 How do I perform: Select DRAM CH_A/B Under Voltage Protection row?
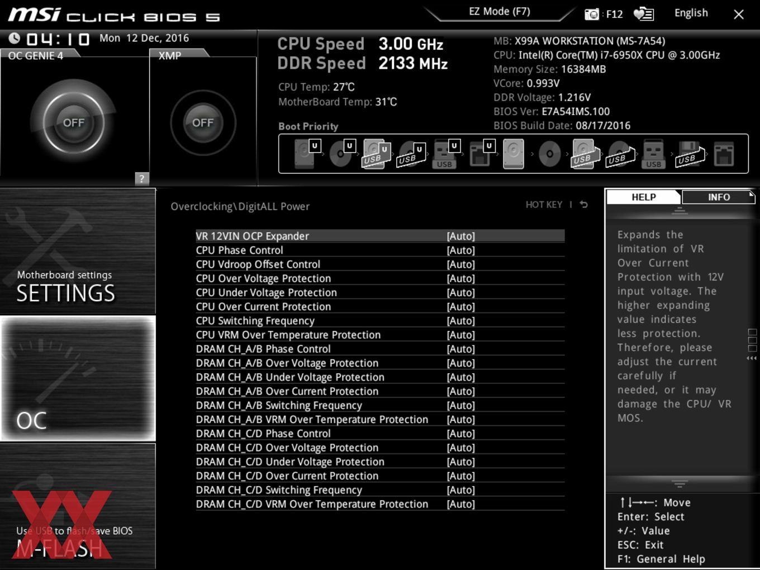click(380, 377)
